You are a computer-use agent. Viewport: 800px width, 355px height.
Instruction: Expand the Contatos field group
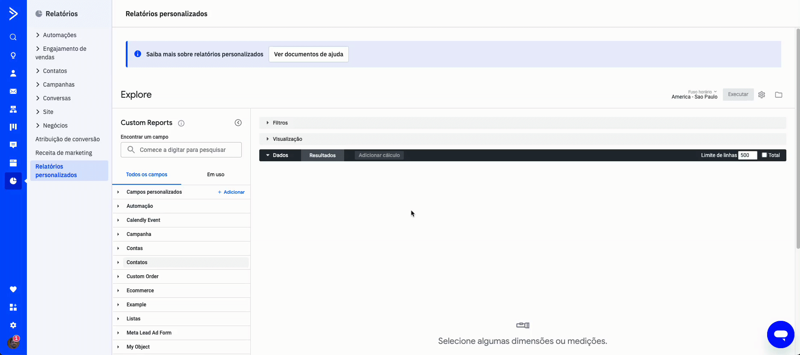(137, 262)
